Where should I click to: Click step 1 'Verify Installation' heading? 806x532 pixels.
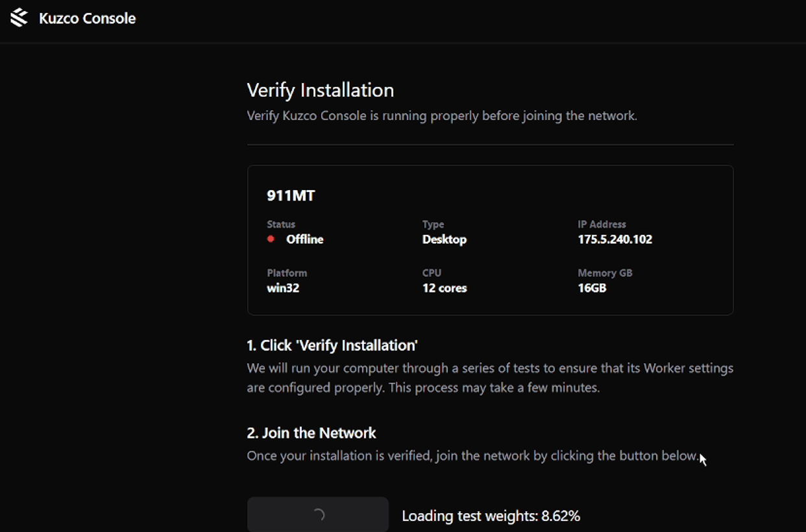coord(332,345)
